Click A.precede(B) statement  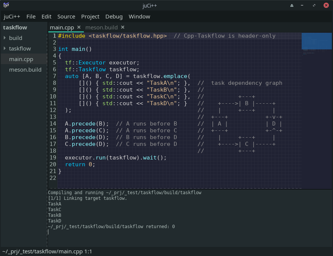87,124
